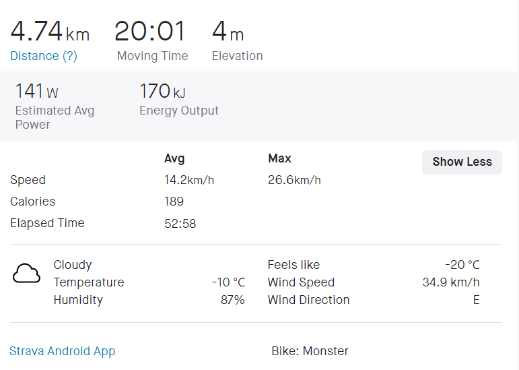This screenshot has width=519, height=370.
Task: Click the 87% humidity value
Action: pyautogui.click(x=232, y=300)
